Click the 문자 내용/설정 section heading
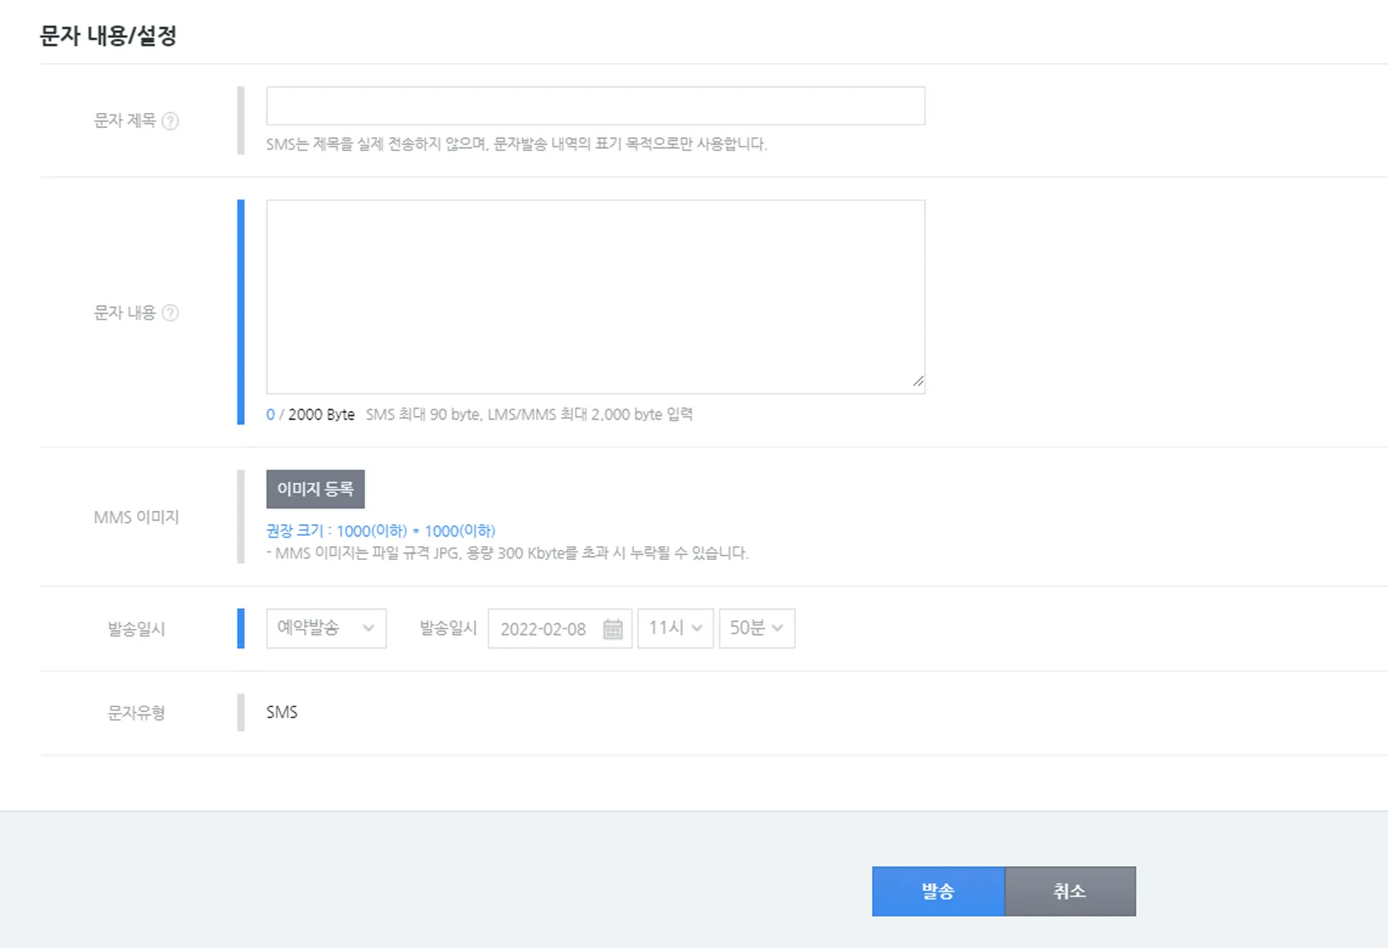Screen dimensions: 1388x948 (108, 36)
